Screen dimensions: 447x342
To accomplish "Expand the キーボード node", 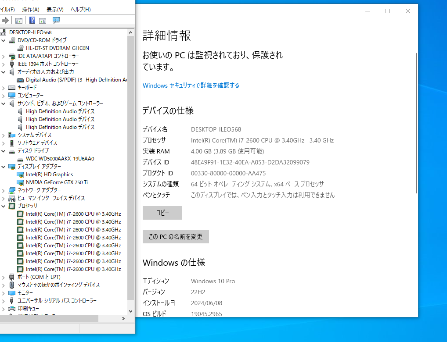I will (x=3, y=87).
